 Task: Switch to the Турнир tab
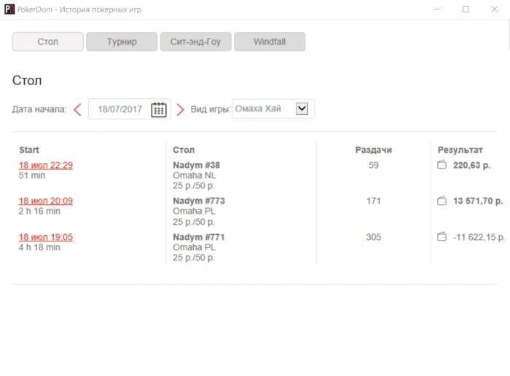122,41
